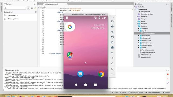Screen dimensions: 173x97
Task: Open BMICalculator.axml in solution tree
Action: tap(149, 33)
